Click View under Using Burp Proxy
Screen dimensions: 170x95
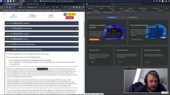(92, 62)
